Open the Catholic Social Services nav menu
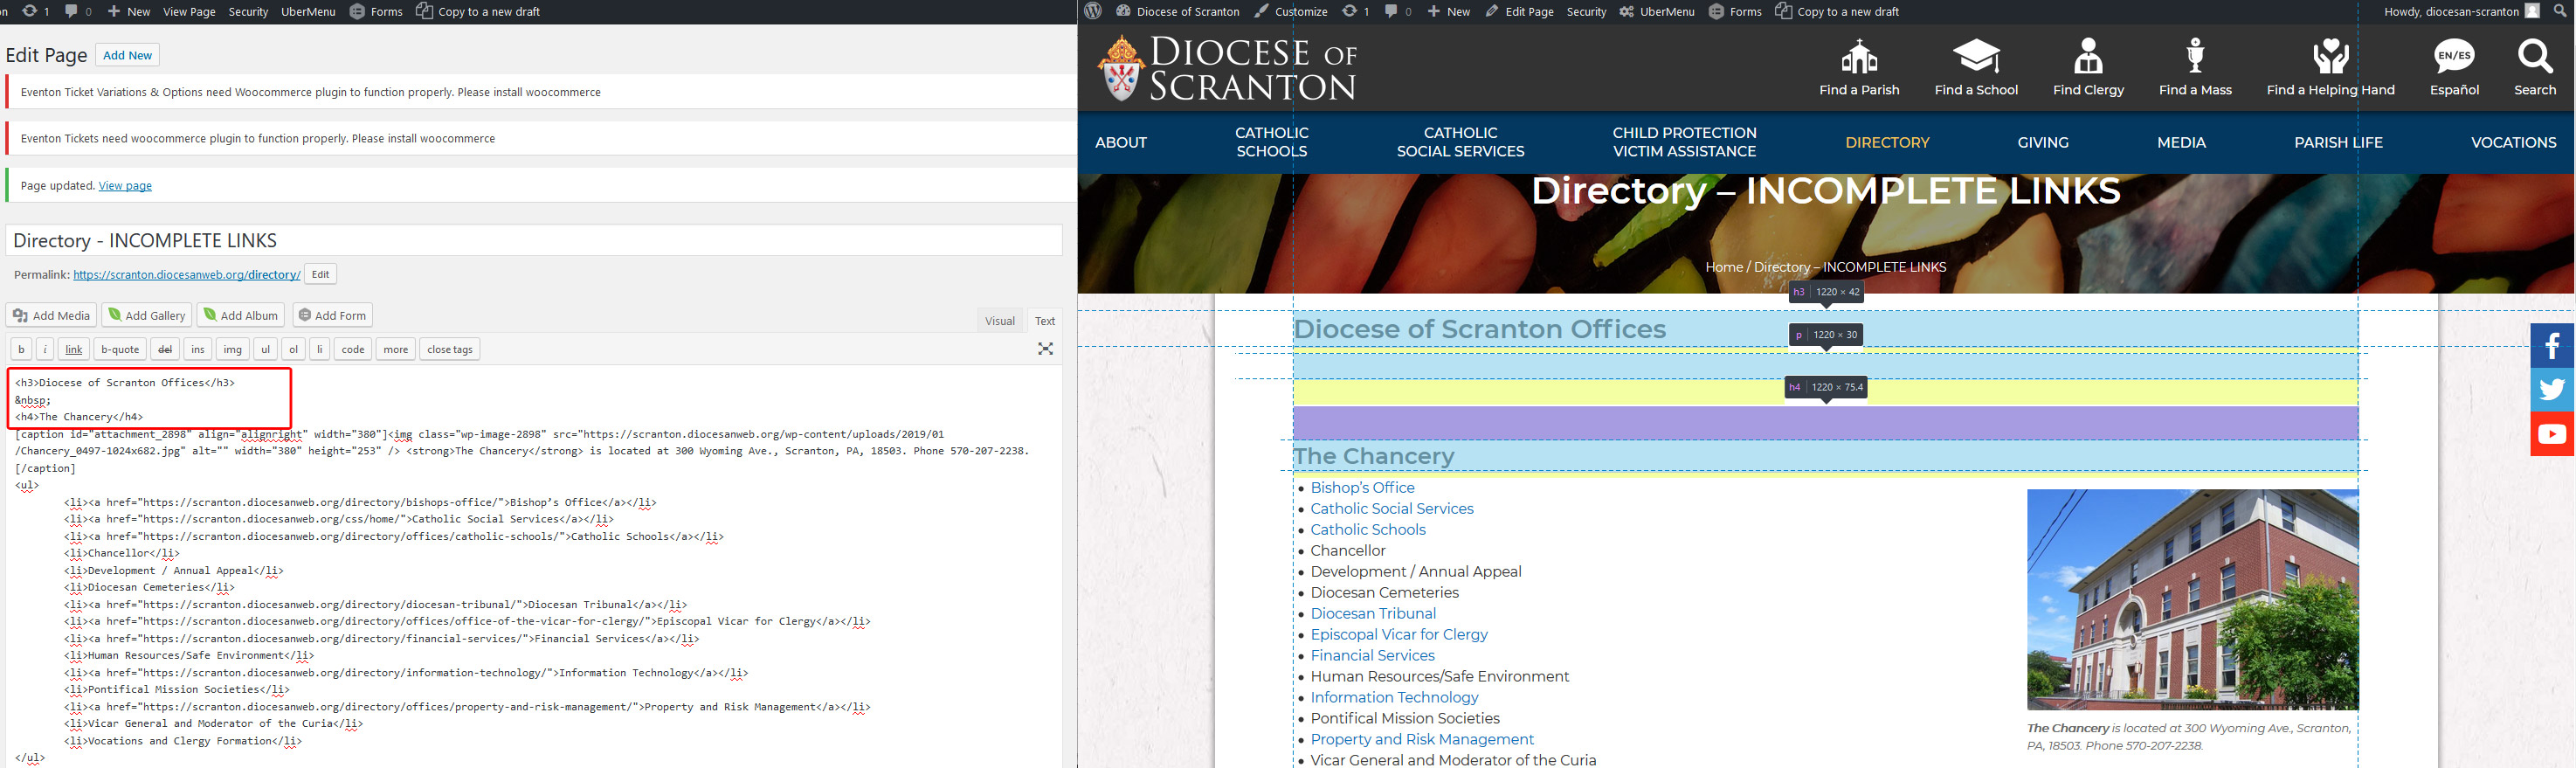The width and height of the screenshot is (2576, 768). 1460,142
